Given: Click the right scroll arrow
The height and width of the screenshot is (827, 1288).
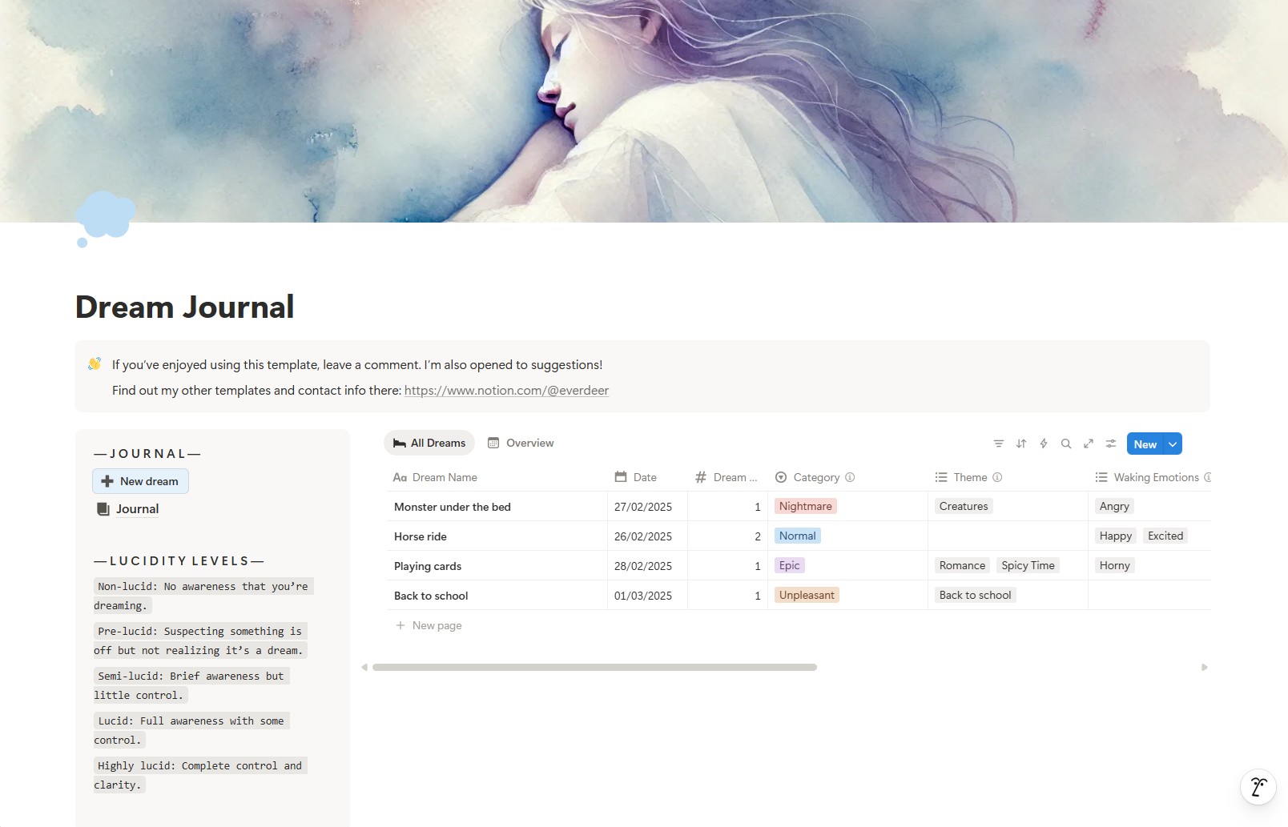Looking at the screenshot, I should tap(1204, 667).
